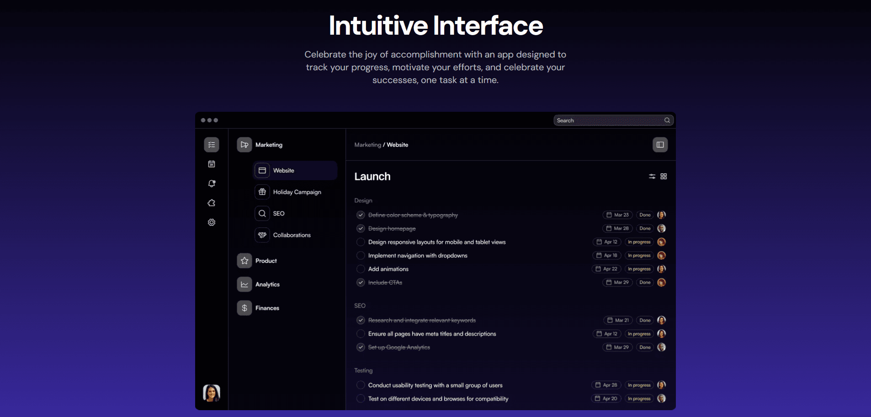Check off the 'Add animations' task
This screenshot has width=871, height=417.
(361, 269)
